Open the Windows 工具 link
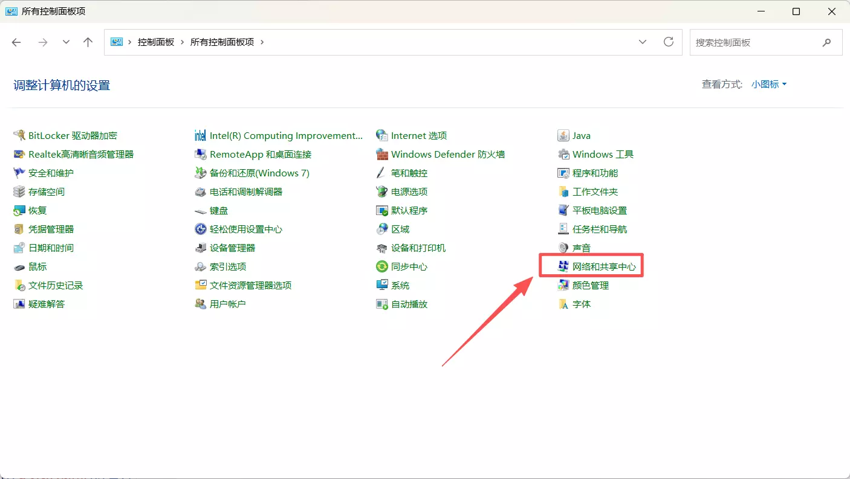Image resolution: width=850 pixels, height=479 pixels. pyautogui.click(x=603, y=154)
